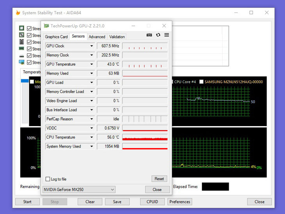Viewport: 285px width, 214px height.
Task: Open the AIDA64 Temperatures tab
Action: pos(31,72)
